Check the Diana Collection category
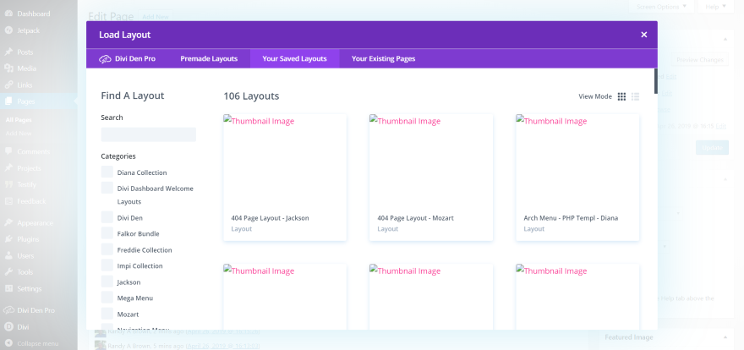 (107, 172)
